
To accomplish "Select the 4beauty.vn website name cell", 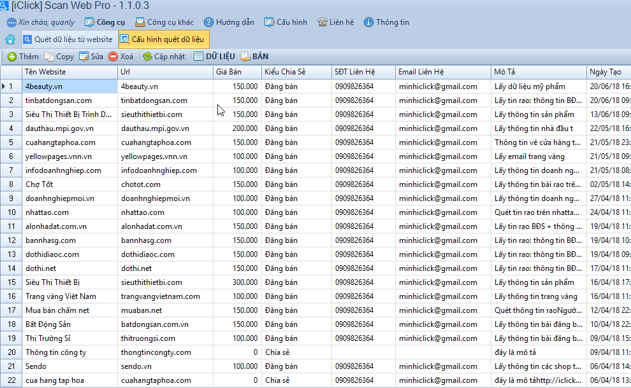I will (69, 87).
